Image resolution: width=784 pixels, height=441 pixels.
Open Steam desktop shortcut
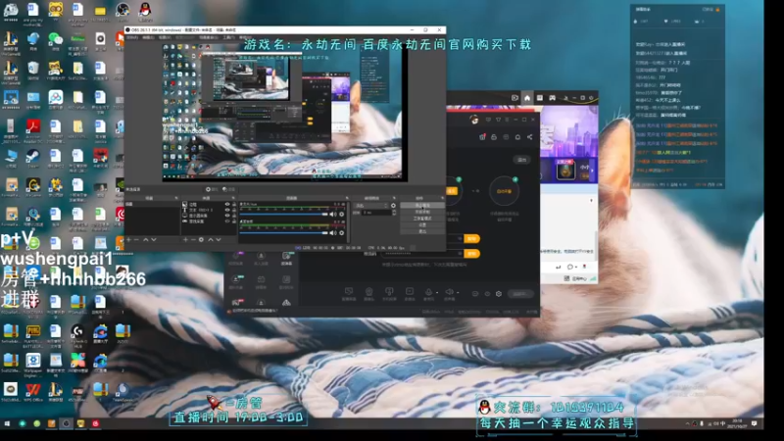coord(33,156)
